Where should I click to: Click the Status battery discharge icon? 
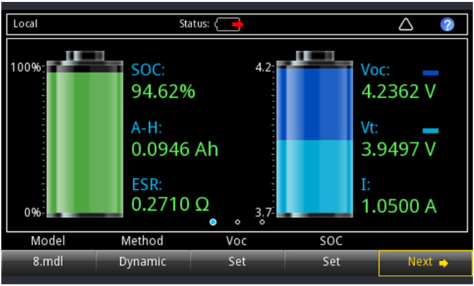[228, 24]
